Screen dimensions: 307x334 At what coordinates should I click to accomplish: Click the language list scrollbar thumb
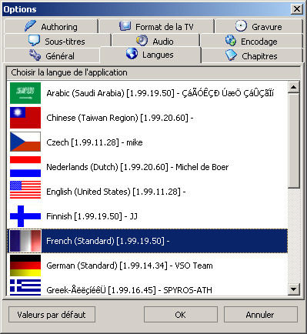click(x=294, y=141)
